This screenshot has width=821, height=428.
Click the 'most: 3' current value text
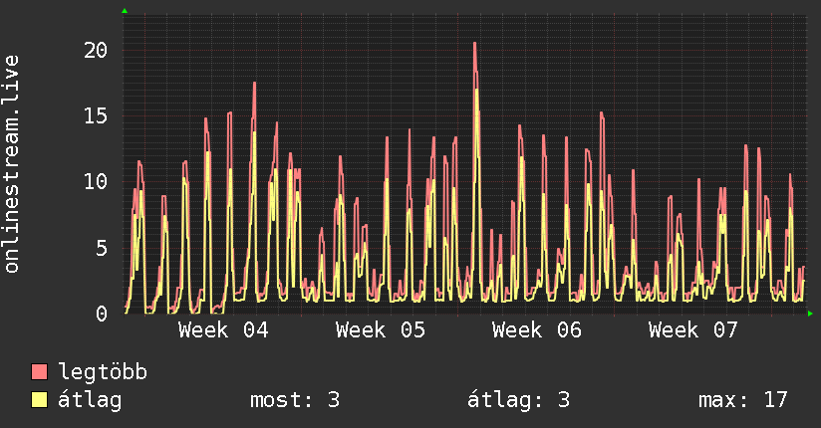click(x=295, y=400)
